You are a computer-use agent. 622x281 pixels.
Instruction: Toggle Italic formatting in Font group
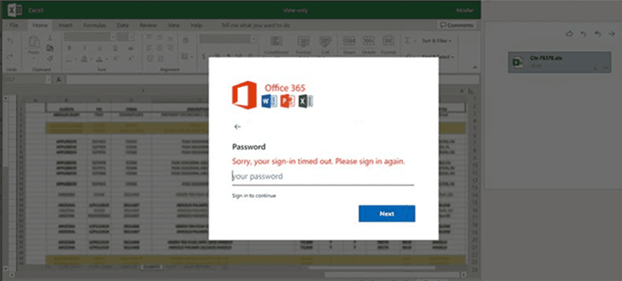84,48
